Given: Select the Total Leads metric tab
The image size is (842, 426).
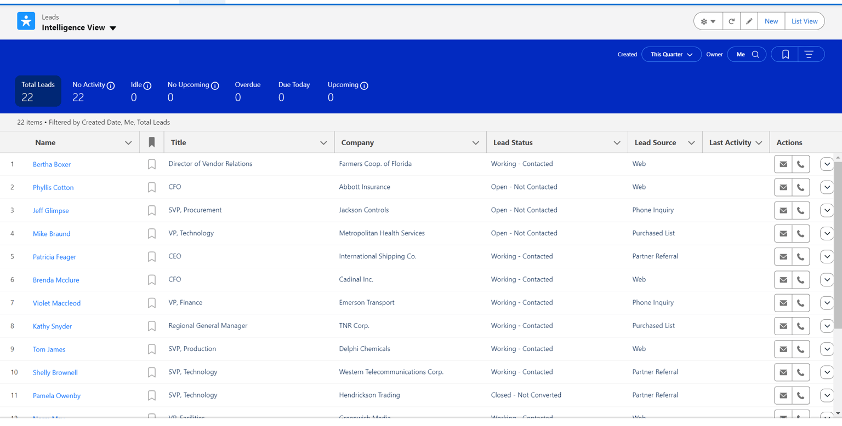Looking at the screenshot, I should click(x=38, y=91).
